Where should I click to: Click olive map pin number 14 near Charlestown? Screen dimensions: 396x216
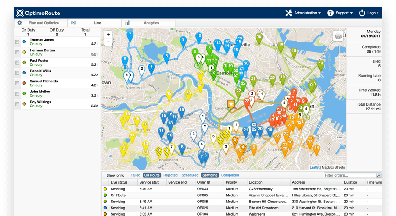click(321, 66)
